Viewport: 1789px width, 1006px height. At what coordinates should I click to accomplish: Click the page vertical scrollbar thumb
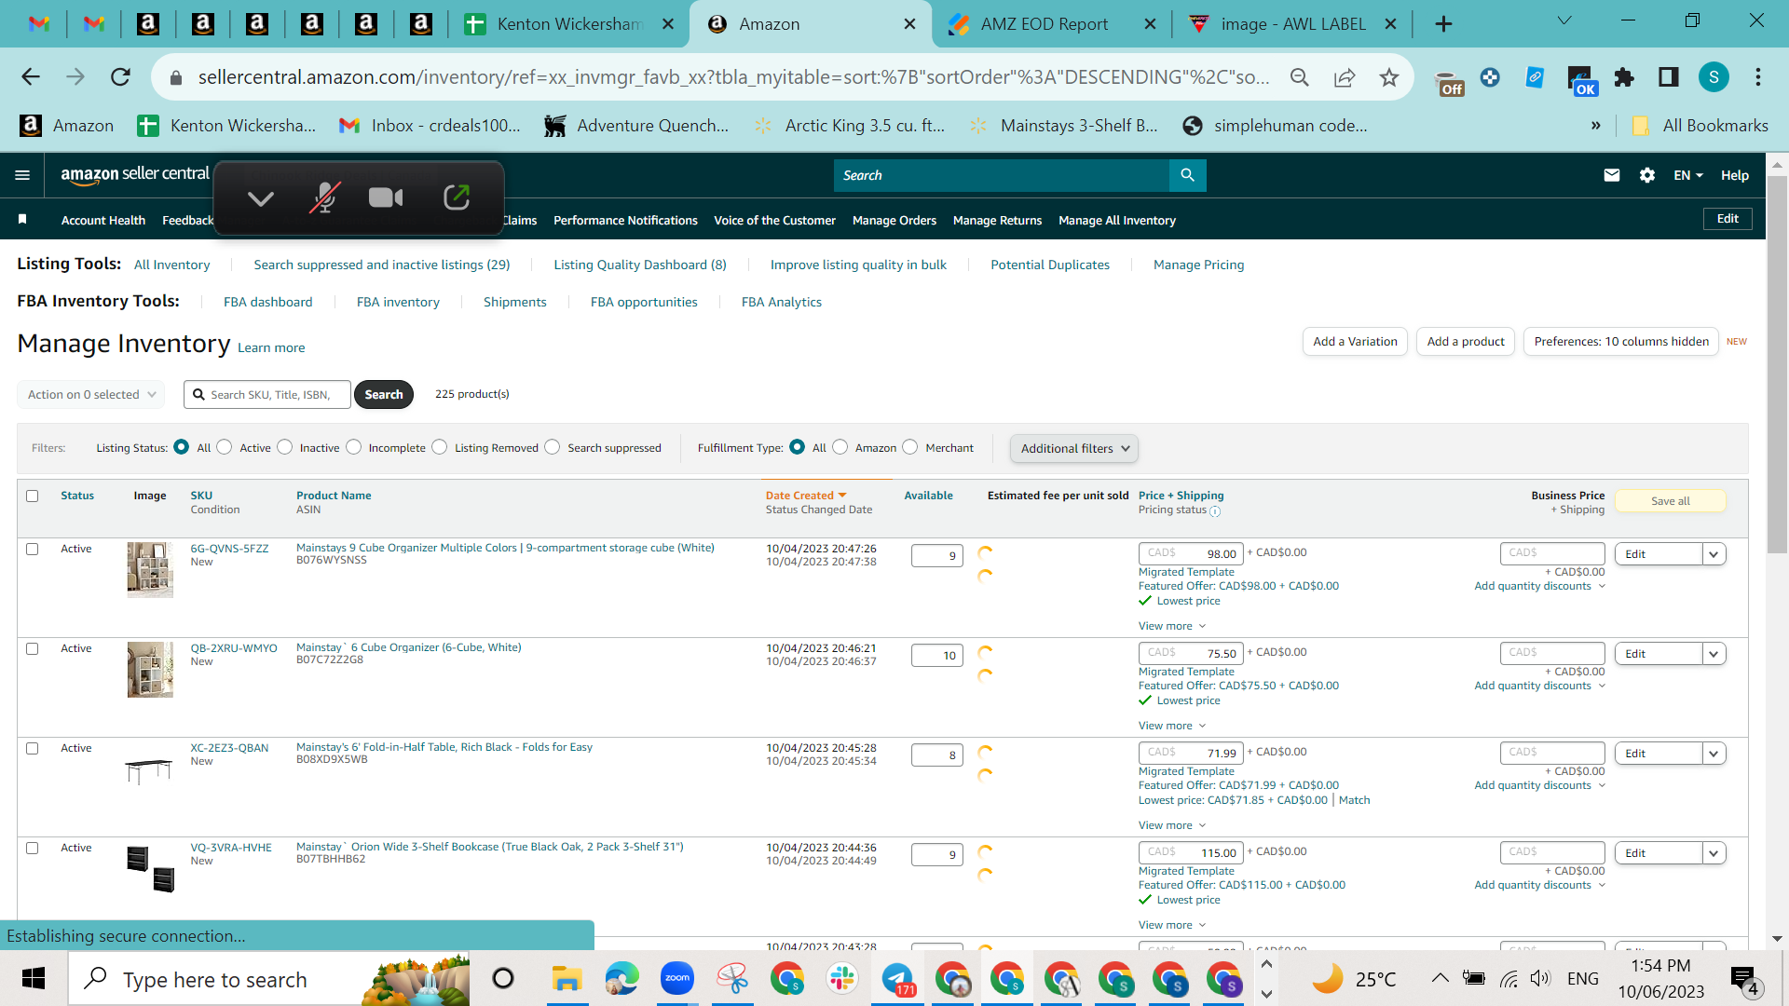coord(1777,363)
